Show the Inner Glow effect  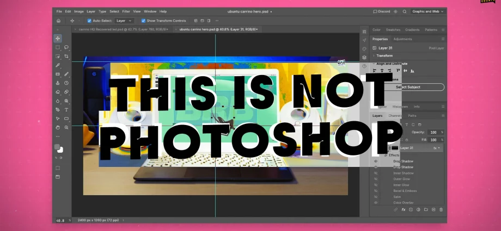pyautogui.click(x=376, y=185)
